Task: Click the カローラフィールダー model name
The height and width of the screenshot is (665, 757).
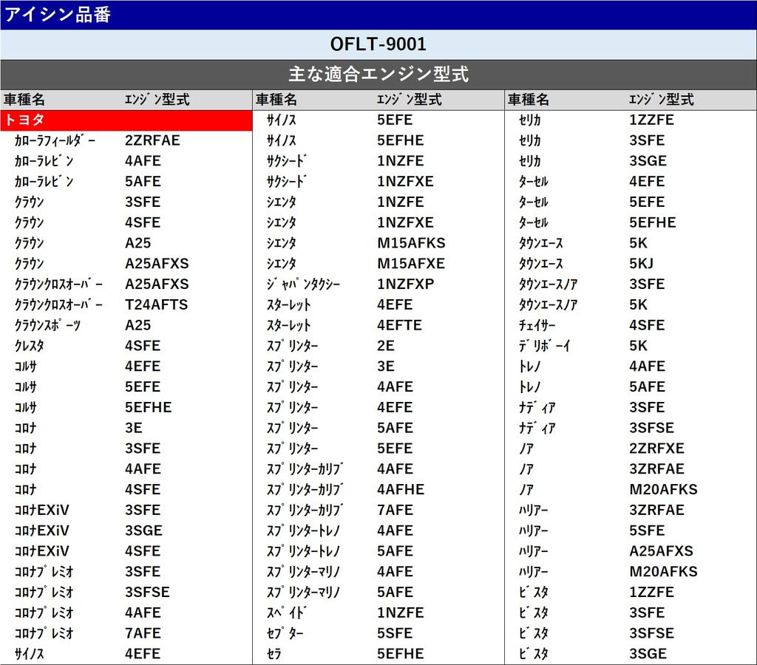Action: pyautogui.click(x=55, y=140)
